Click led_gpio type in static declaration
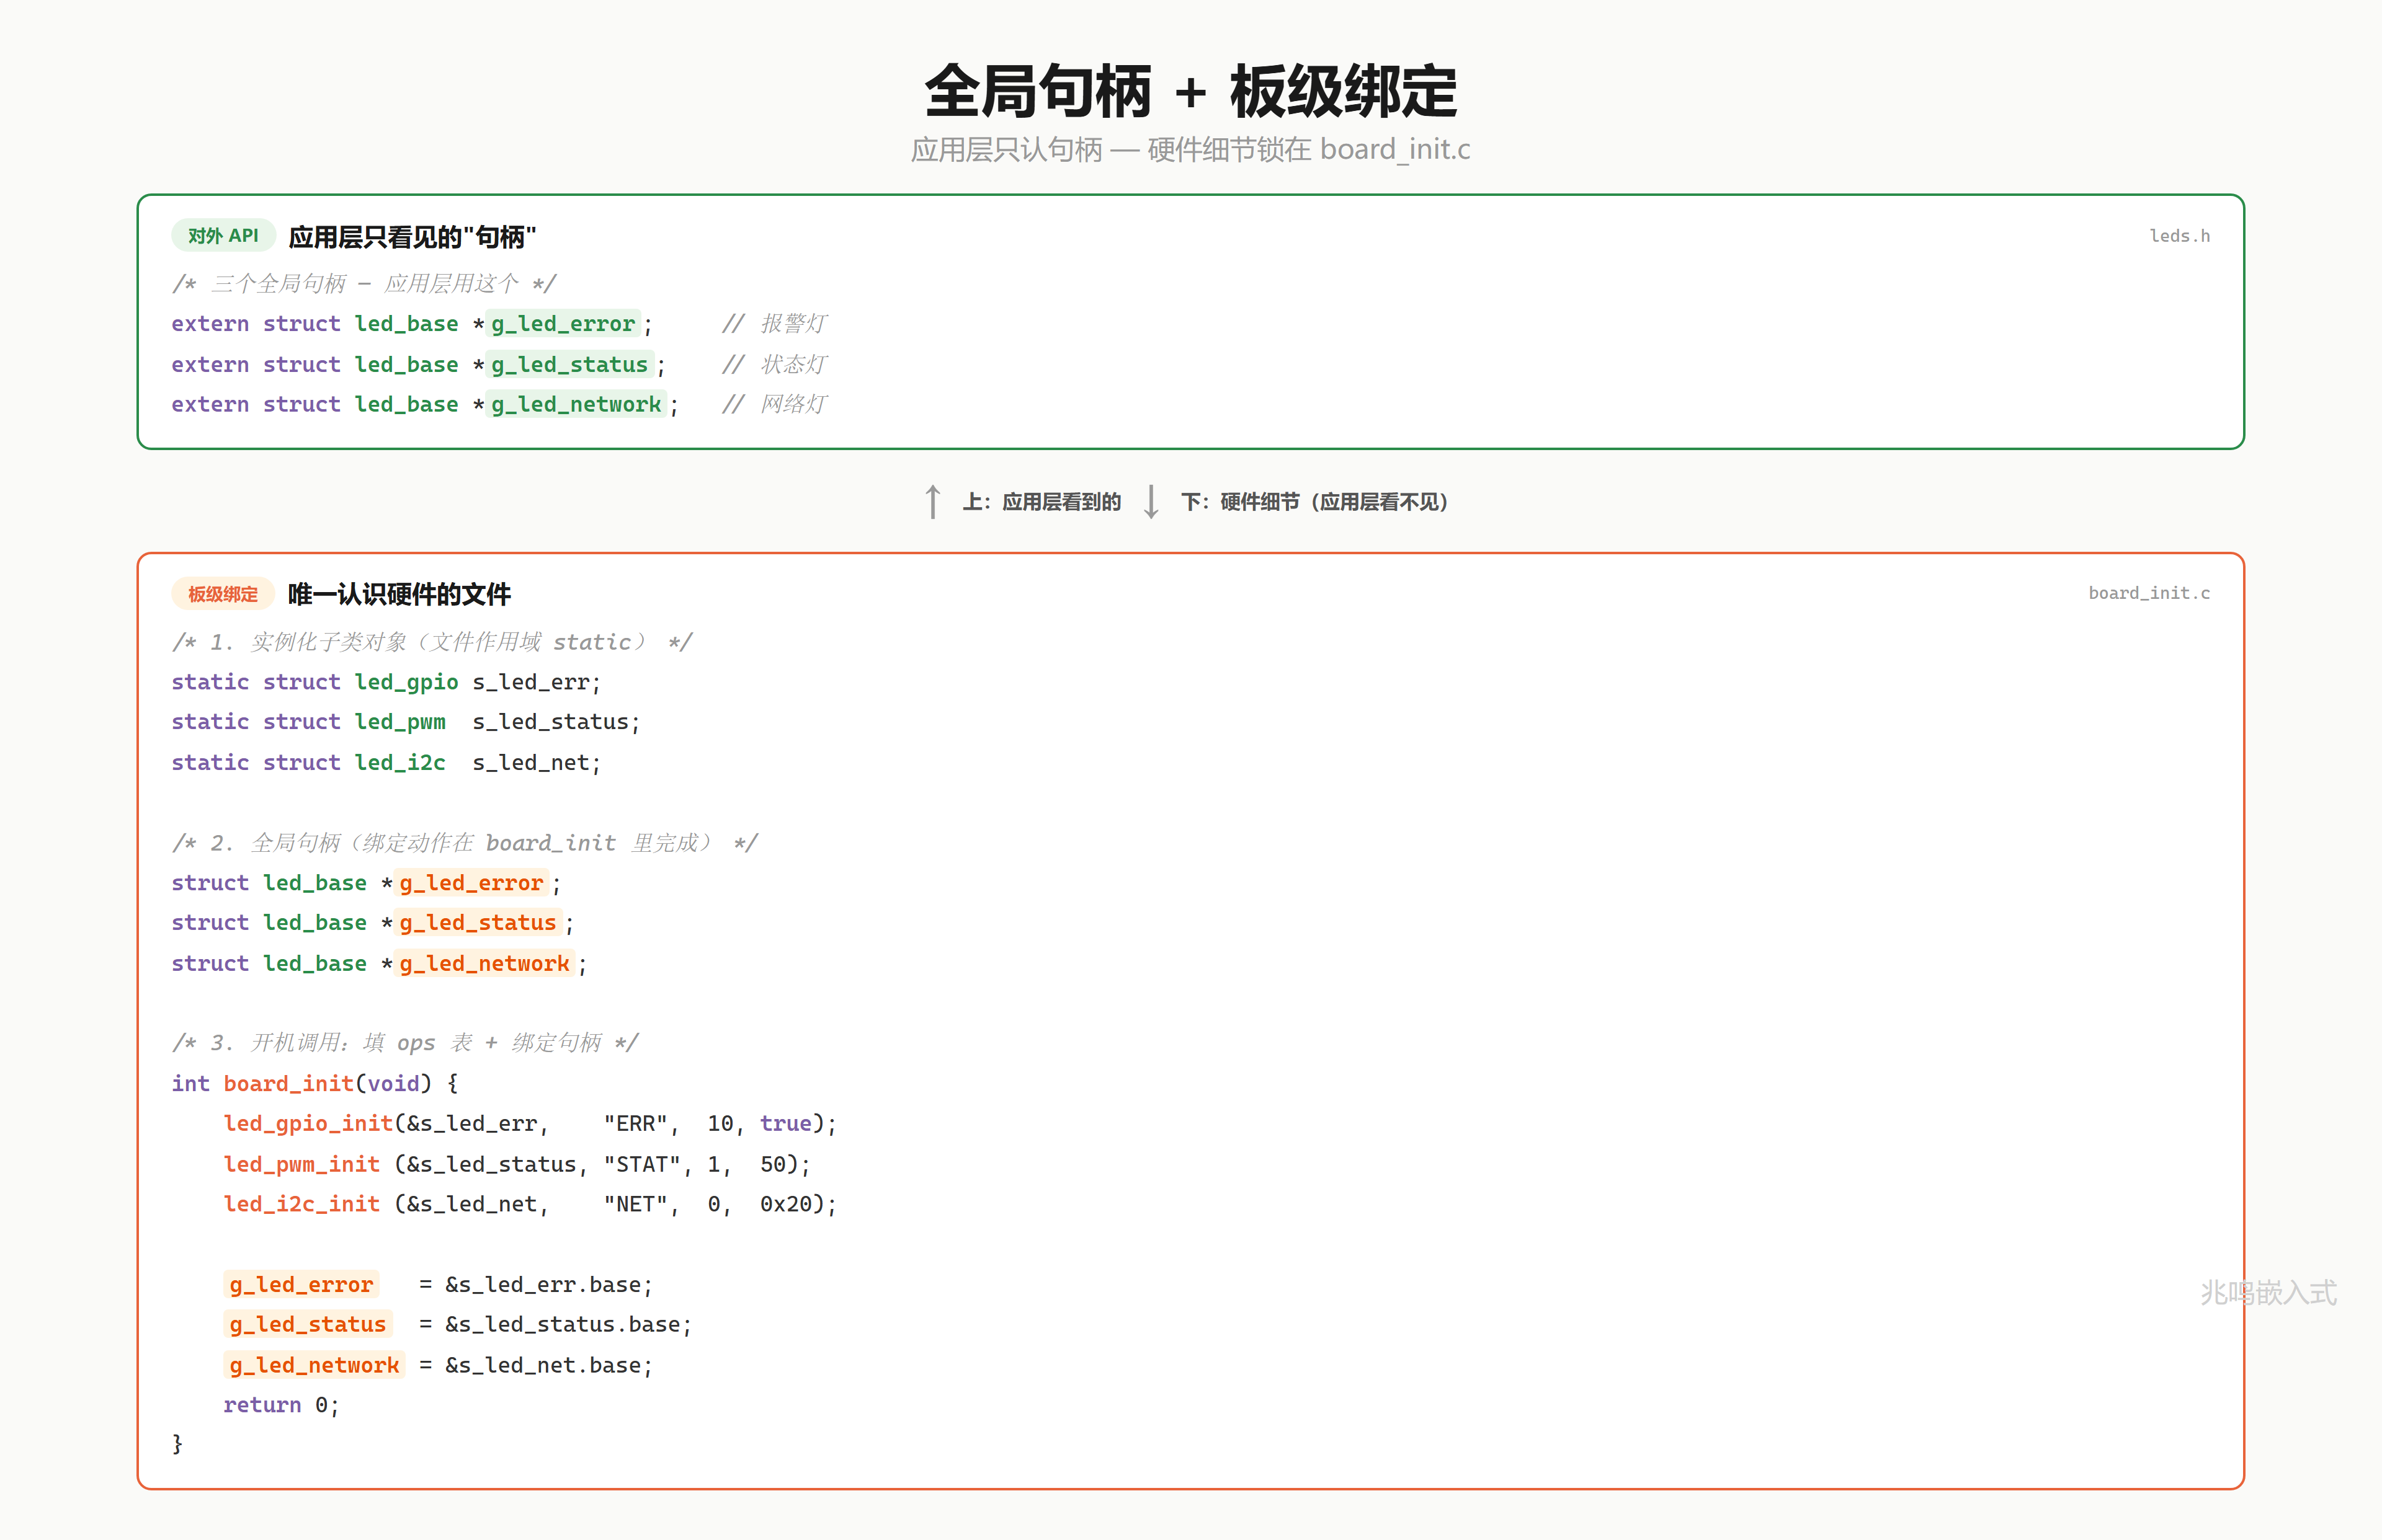Viewport: 2382px width, 1540px height. (406, 682)
